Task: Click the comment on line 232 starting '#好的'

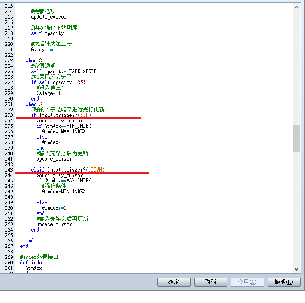Action: [x=68, y=110]
